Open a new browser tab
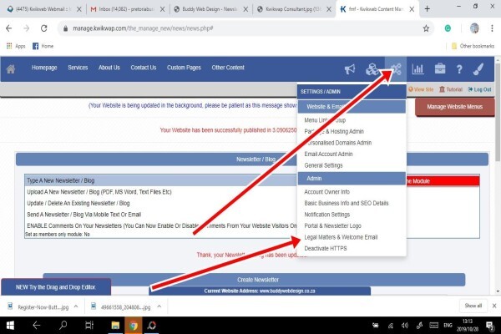501x334 pixels. pyautogui.click(x=428, y=9)
